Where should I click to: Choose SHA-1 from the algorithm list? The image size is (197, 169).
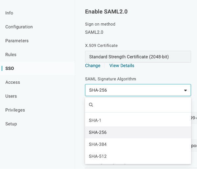click(95, 120)
